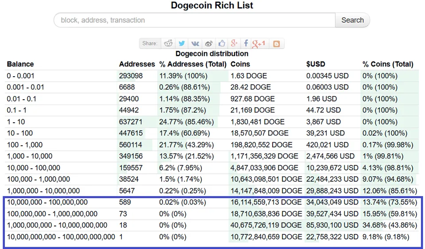Click the 11.39% (100%) cell
Screen dimensions: 425x249
[183, 76]
